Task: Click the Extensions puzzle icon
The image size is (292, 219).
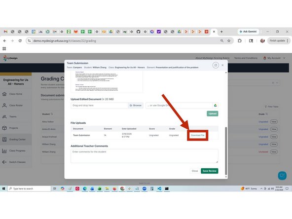Action: tap(240, 40)
